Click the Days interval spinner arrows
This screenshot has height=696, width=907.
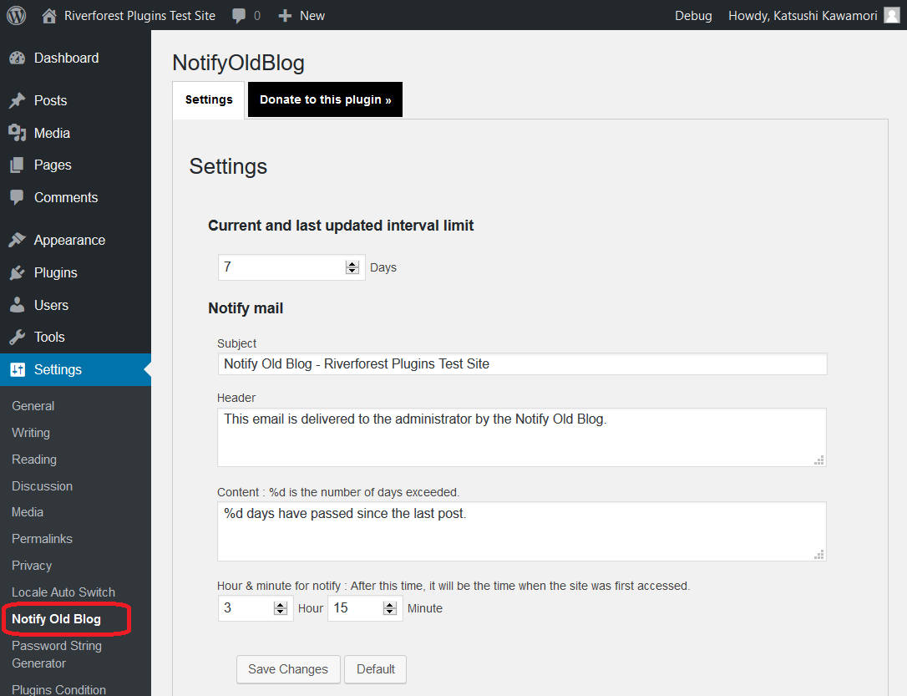352,267
